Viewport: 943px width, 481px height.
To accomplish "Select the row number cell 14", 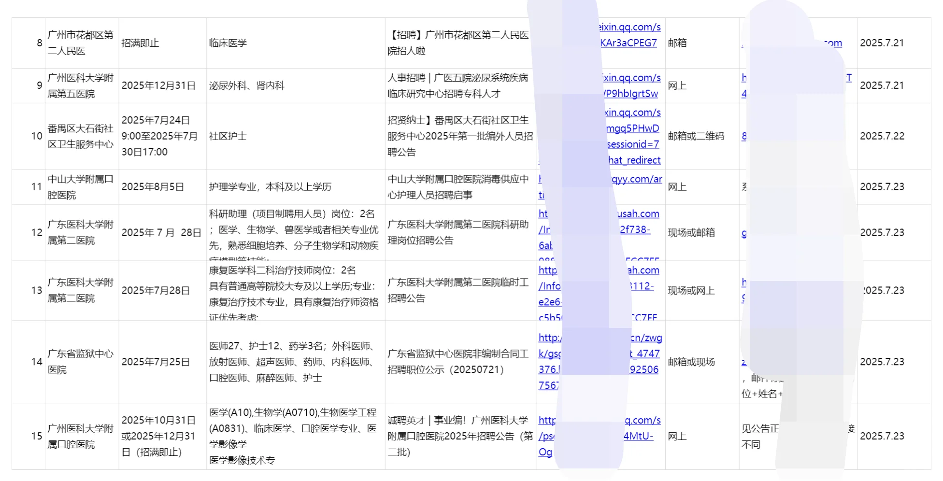I will click(29, 362).
